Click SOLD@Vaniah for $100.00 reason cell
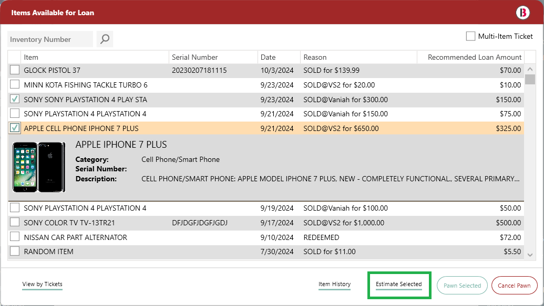 pos(345,208)
